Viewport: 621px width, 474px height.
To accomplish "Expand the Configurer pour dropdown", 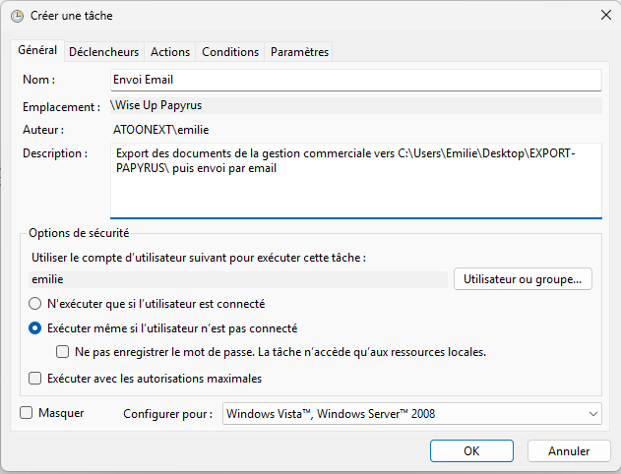I will tap(411, 414).
